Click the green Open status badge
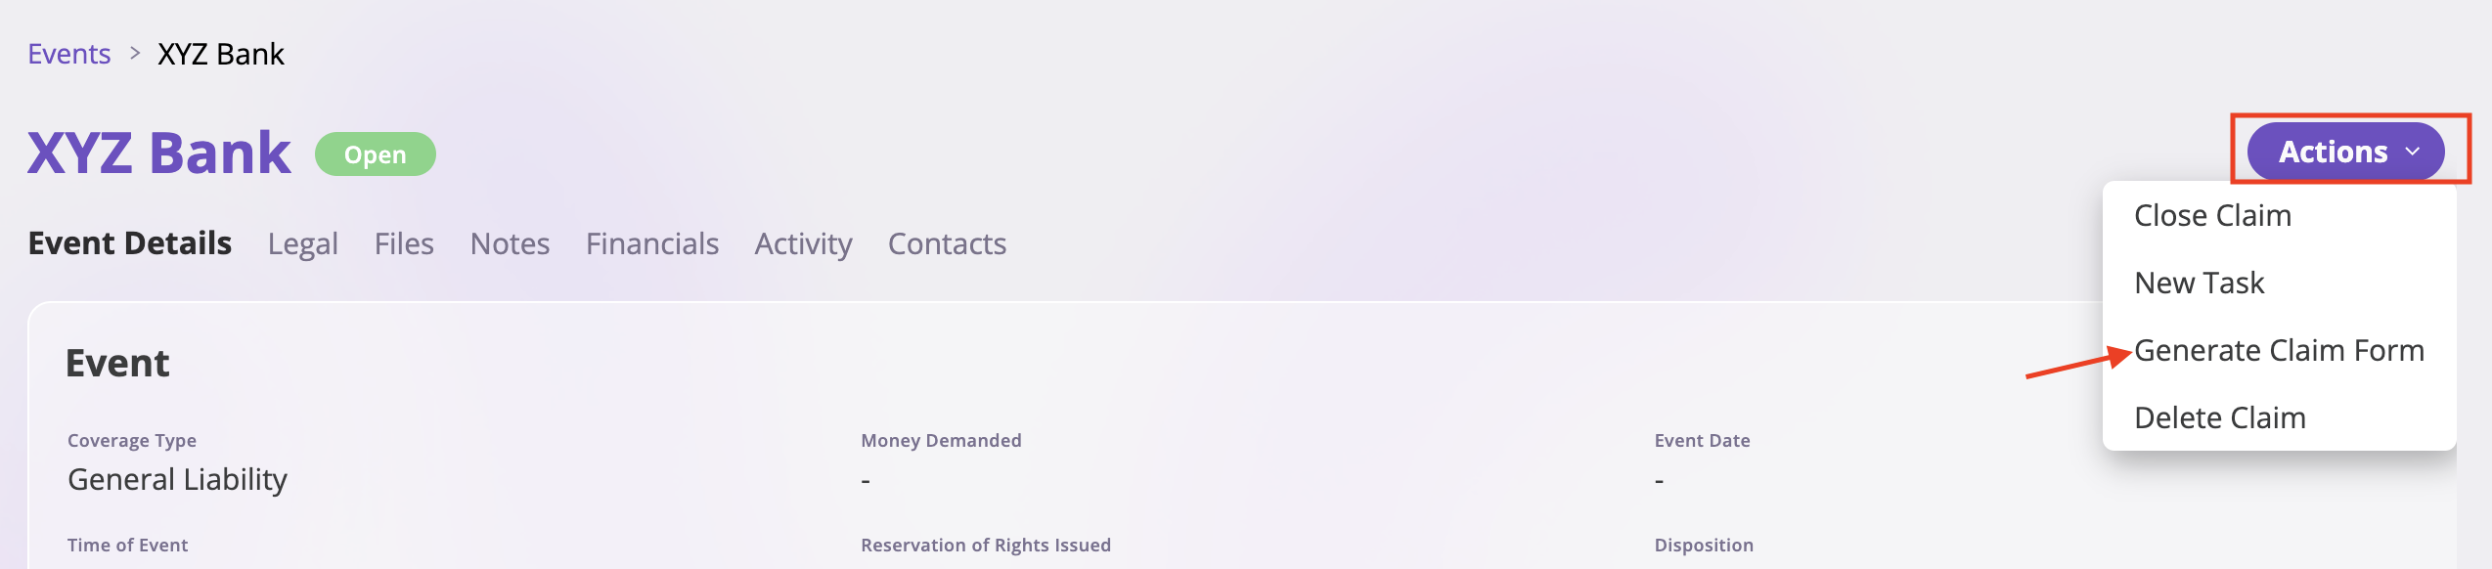This screenshot has height=569, width=2492. 377,153
